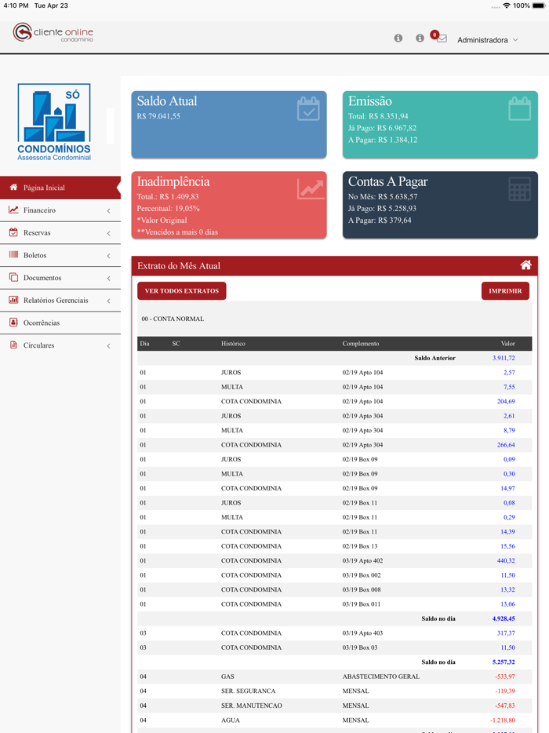Image resolution: width=549 pixels, height=733 pixels.
Task: Open the Emissão summary card
Action: (440, 124)
